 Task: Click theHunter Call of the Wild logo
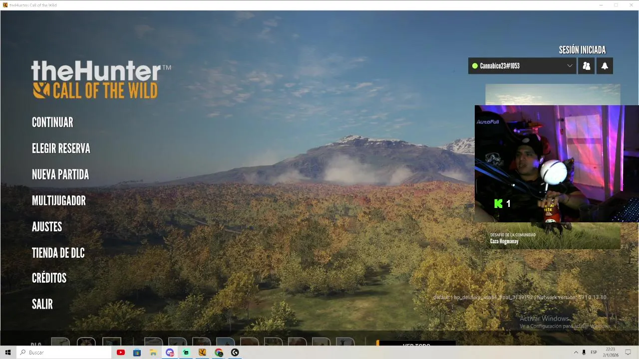(x=101, y=80)
